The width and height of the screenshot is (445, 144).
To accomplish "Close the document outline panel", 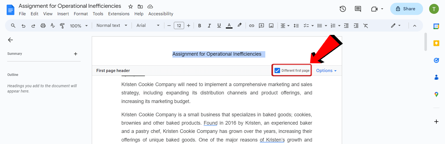I will coord(11,40).
